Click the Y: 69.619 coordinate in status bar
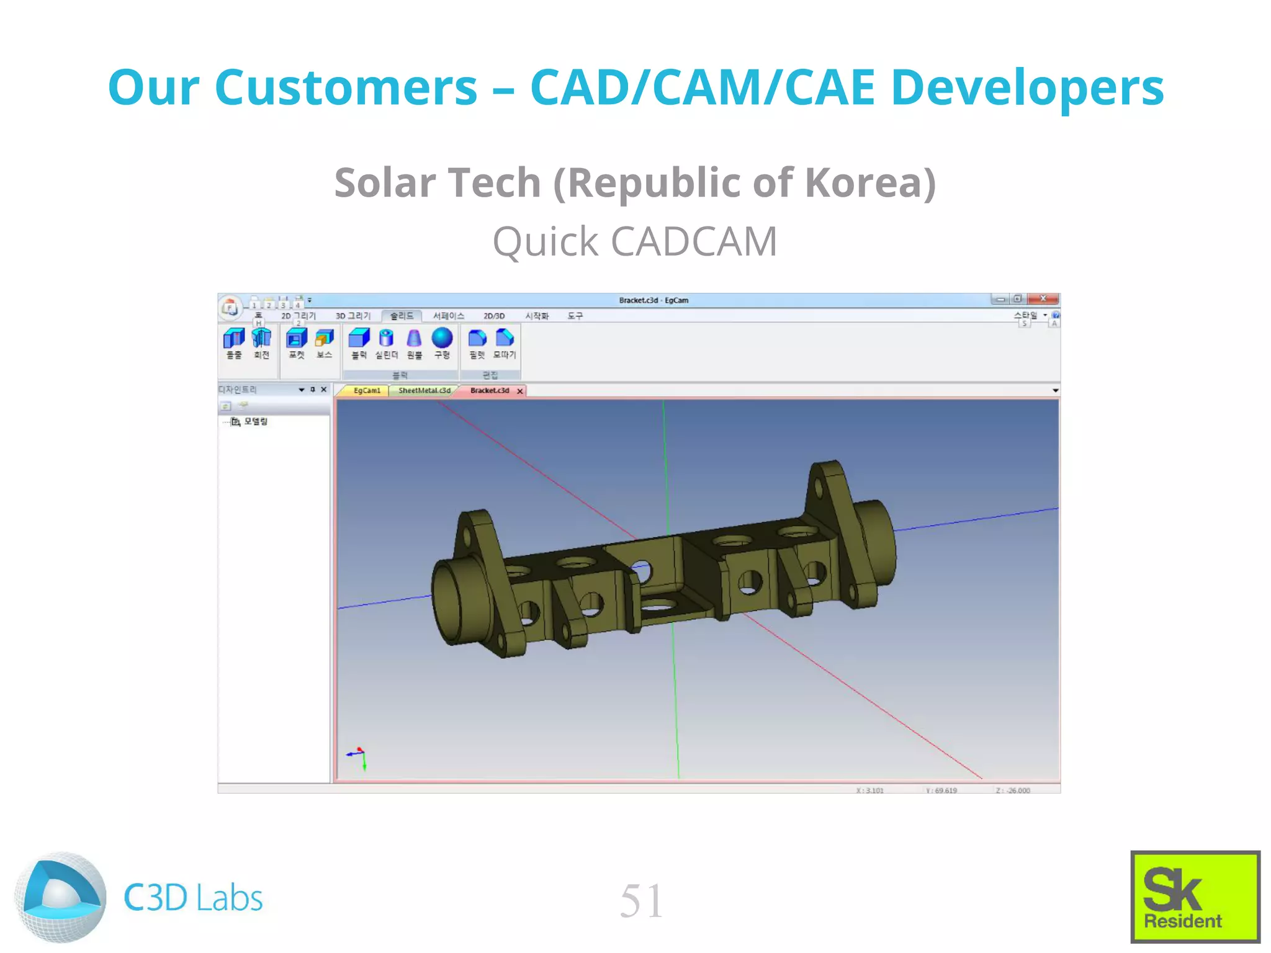Viewport: 1271px width, 953px height. click(941, 790)
